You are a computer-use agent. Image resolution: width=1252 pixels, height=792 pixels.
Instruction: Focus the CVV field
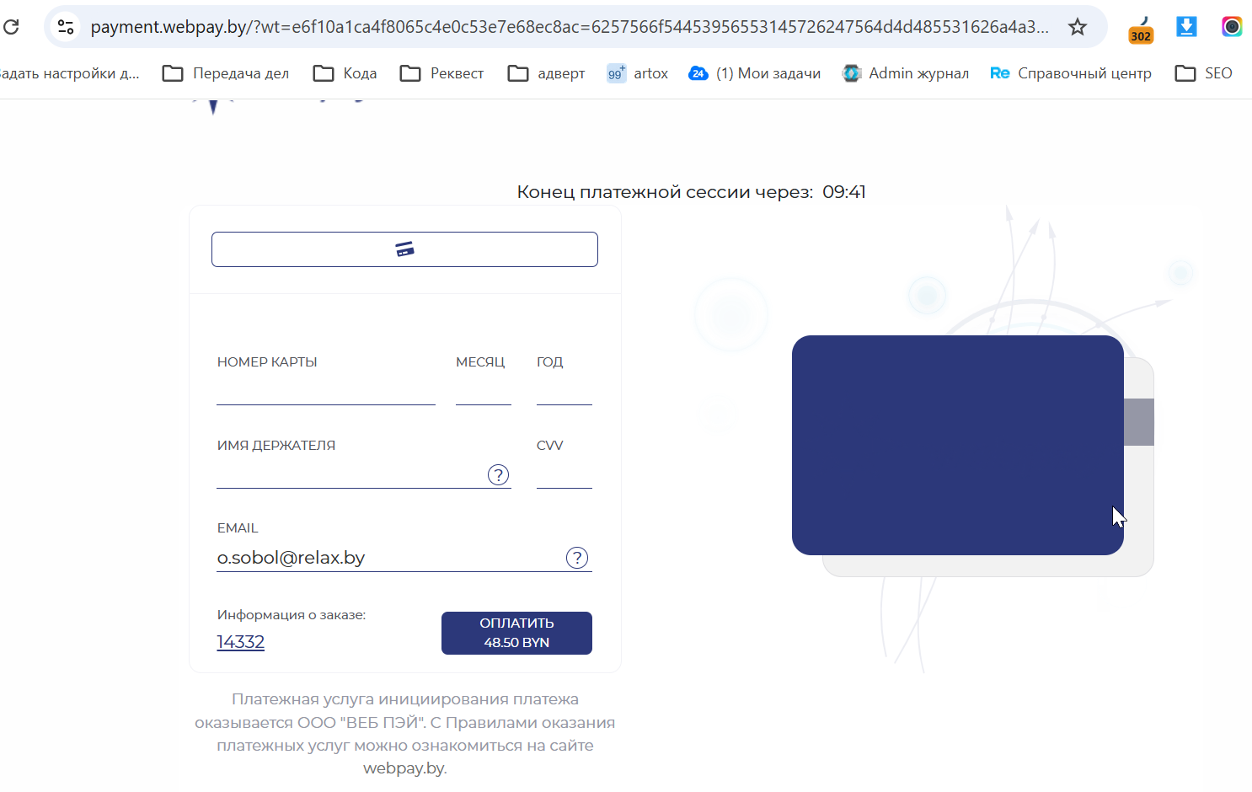tap(564, 474)
